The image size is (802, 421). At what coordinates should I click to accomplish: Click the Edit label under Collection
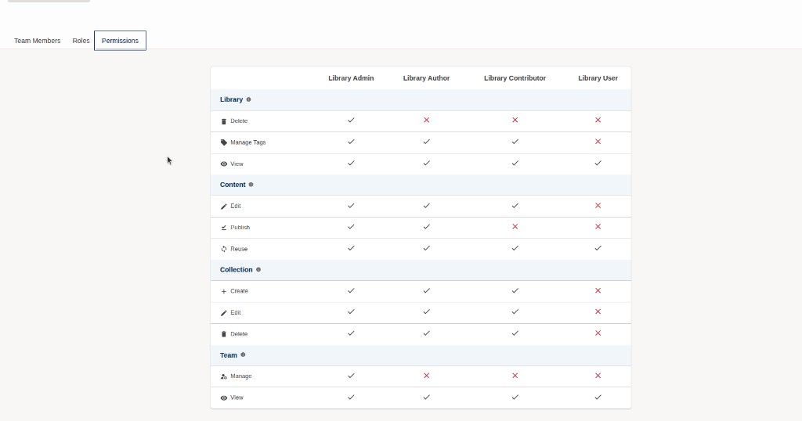(x=235, y=313)
